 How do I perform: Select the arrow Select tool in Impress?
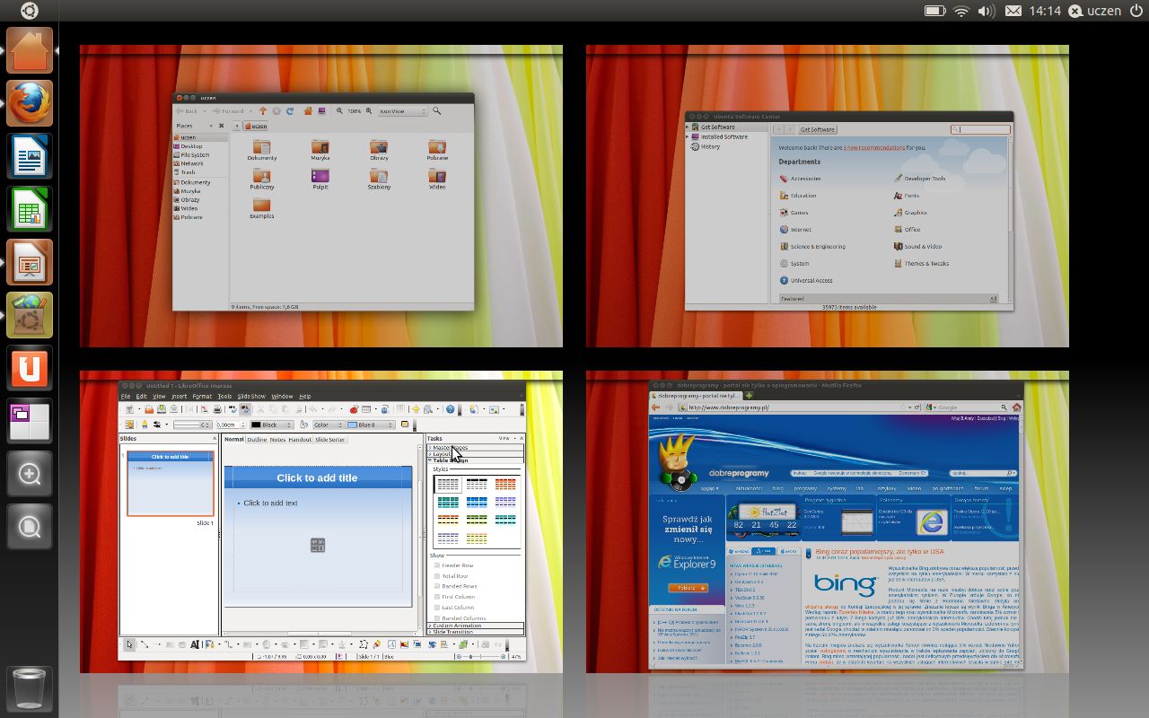pos(129,644)
